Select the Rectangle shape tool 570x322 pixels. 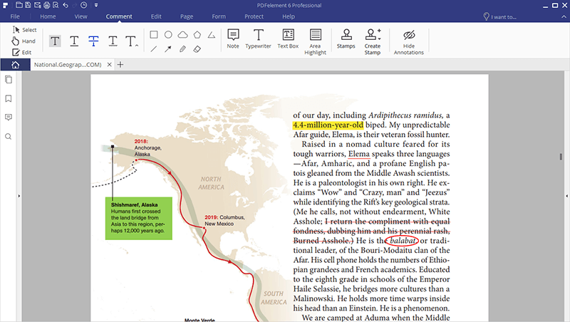pos(154,34)
